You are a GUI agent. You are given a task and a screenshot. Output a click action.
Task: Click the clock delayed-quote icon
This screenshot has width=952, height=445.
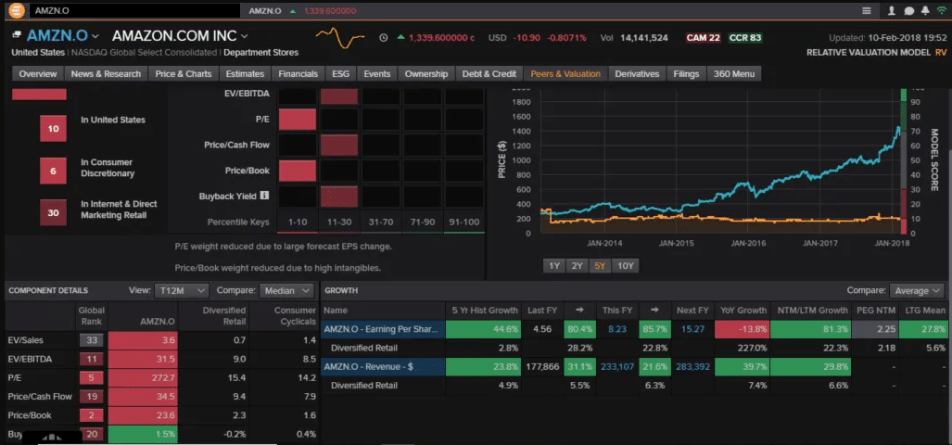point(383,38)
